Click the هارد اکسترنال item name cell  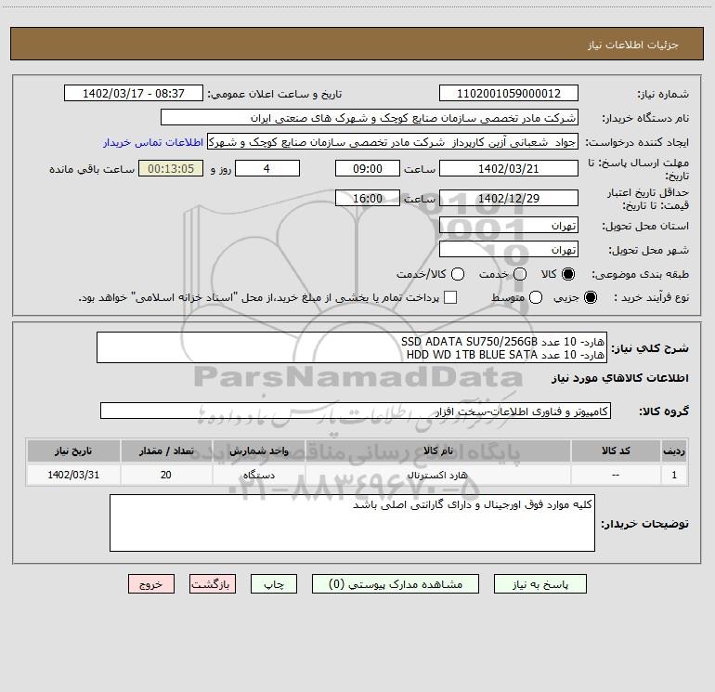pos(437,475)
